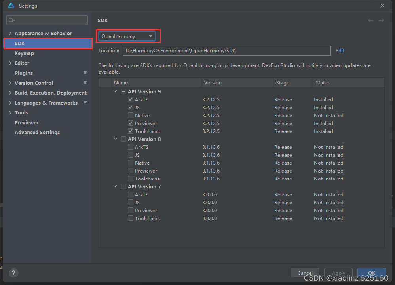Screen dimensions: 395x285
Task: Click the Apply button
Action: pyautogui.click(x=338, y=273)
